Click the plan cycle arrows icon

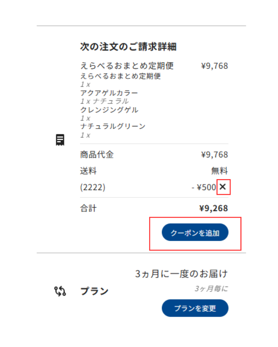click(x=60, y=291)
